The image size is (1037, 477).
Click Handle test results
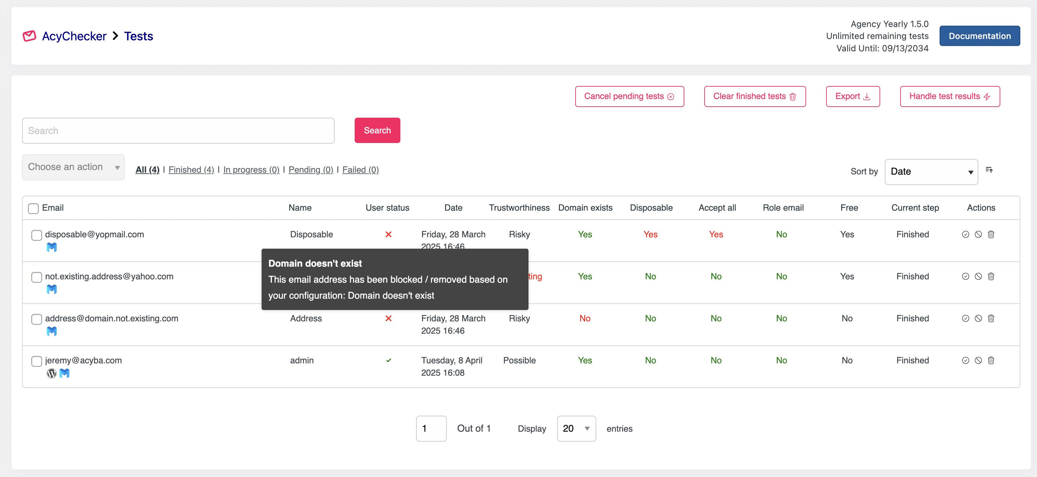(x=950, y=97)
